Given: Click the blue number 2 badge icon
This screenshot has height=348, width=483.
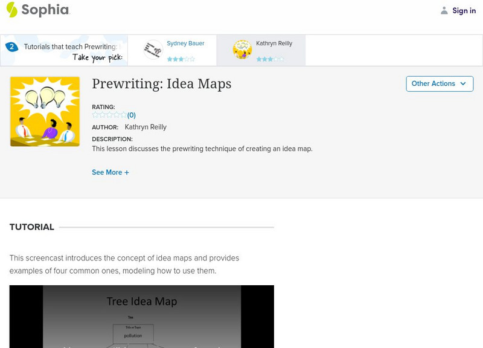Looking at the screenshot, I should (x=11, y=47).
